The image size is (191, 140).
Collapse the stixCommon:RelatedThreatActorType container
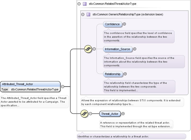tap(79, 4)
